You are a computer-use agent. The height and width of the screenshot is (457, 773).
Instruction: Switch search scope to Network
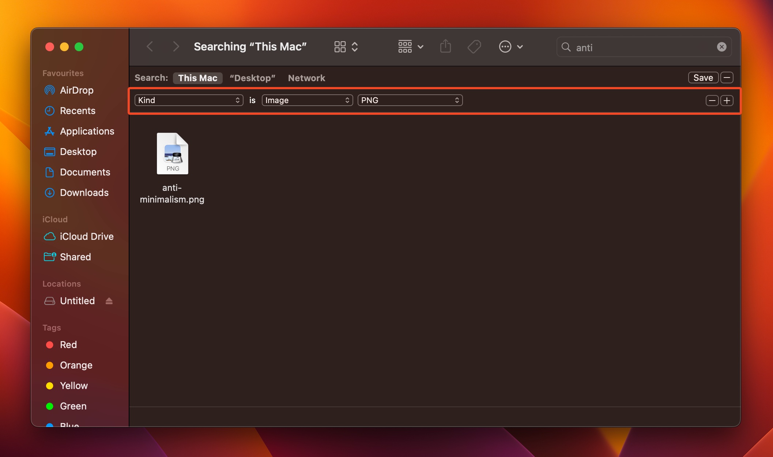(x=307, y=77)
